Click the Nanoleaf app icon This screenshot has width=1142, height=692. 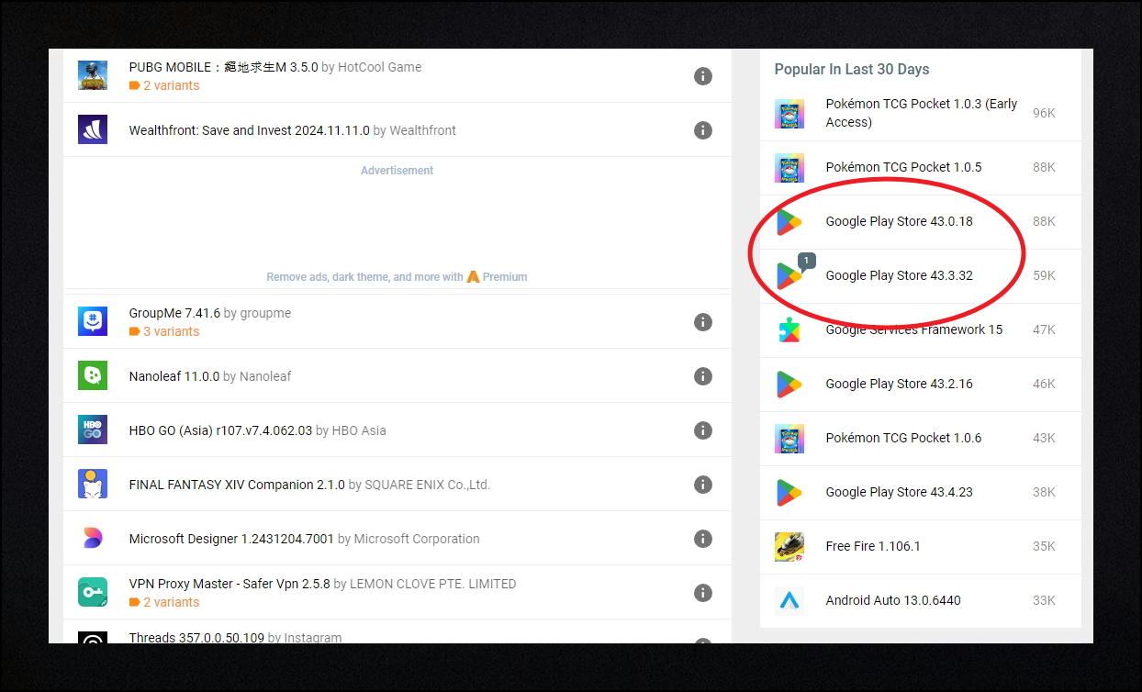pos(93,375)
